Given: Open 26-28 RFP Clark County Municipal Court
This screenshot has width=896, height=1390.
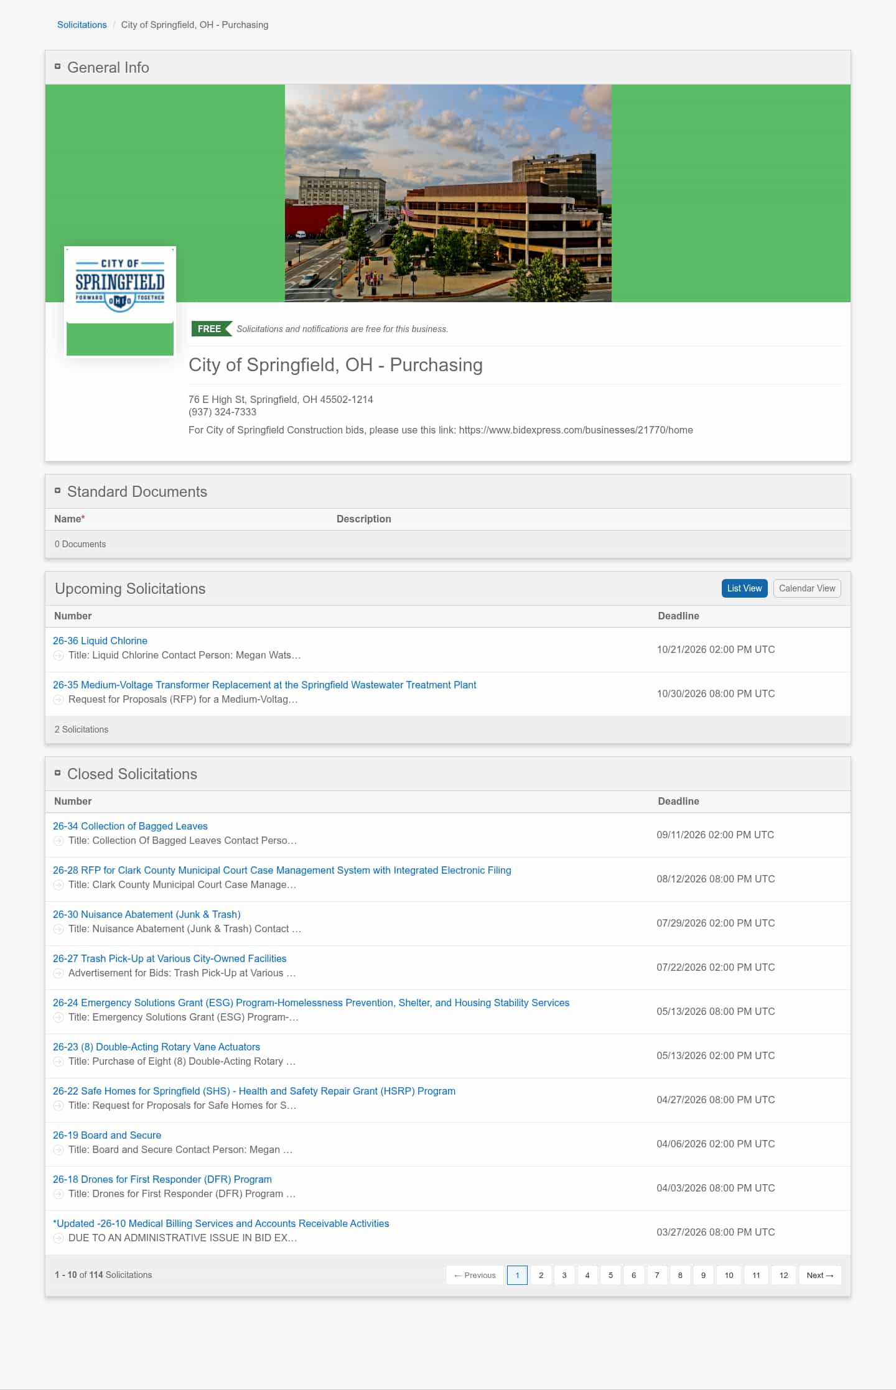Looking at the screenshot, I should [x=282, y=870].
